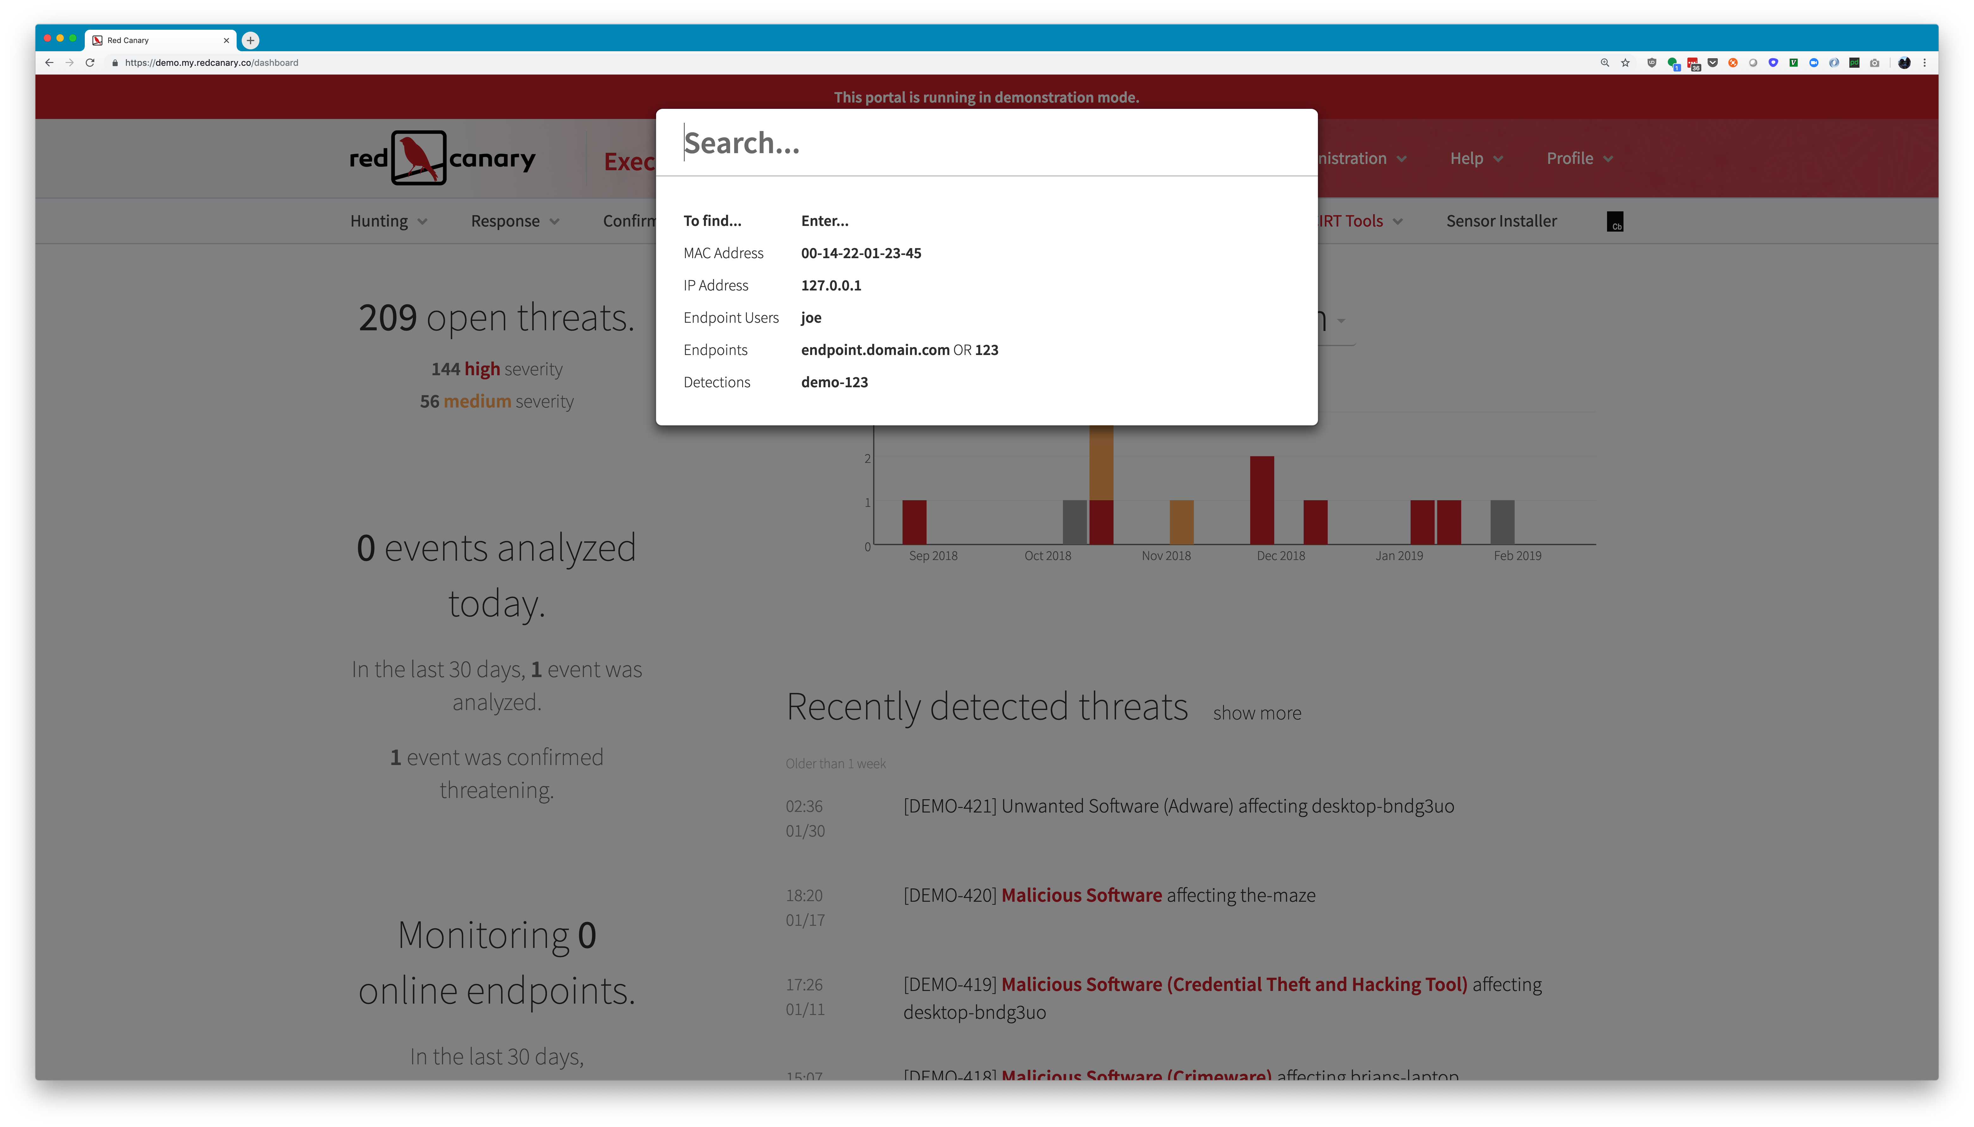Reload the dashboard page

[x=90, y=63]
